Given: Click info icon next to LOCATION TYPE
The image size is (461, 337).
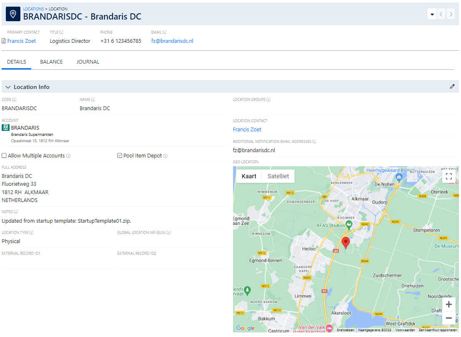Looking at the screenshot, I should 31,233.
